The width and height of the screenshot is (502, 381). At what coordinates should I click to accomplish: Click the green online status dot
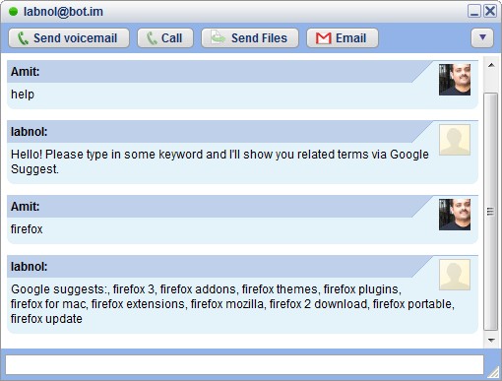[x=13, y=12]
